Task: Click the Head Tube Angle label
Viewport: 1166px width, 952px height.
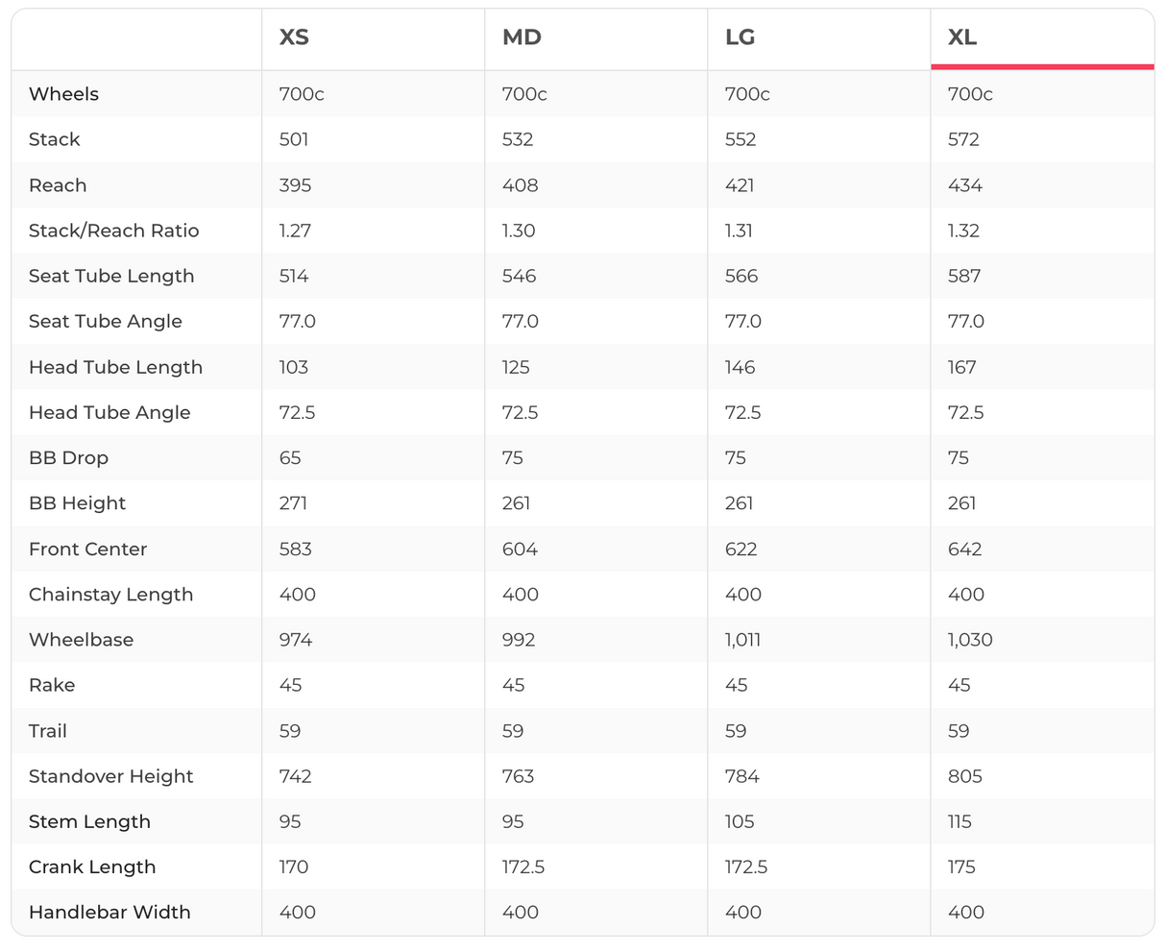Action: 109,412
